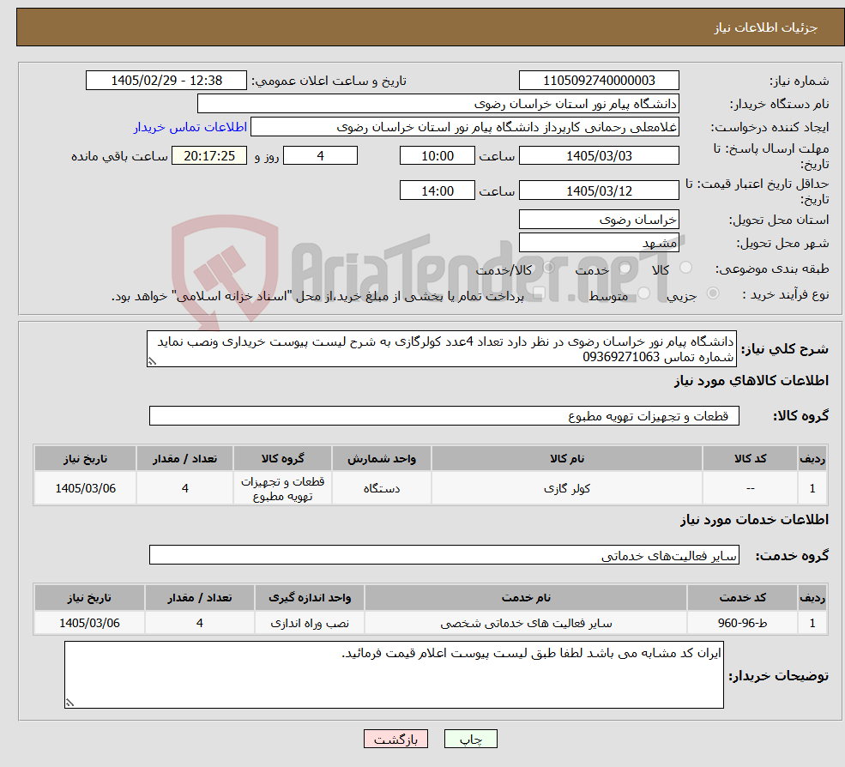Click the نام کالا column header
Screen dimensions: 845x767
click(x=567, y=459)
